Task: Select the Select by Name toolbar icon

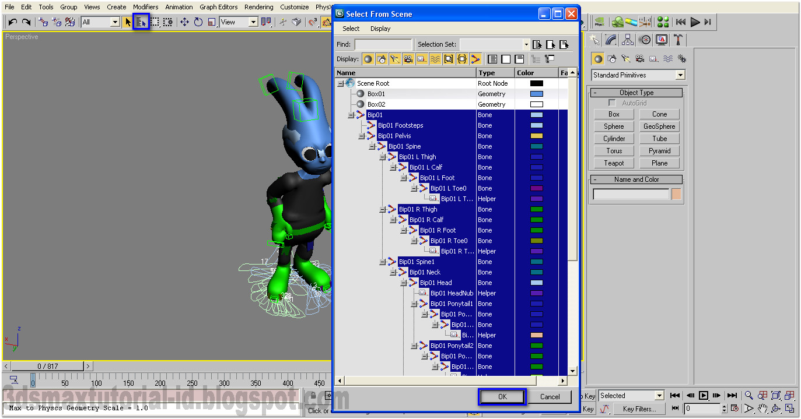Action: pyautogui.click(x=141, y=22)
